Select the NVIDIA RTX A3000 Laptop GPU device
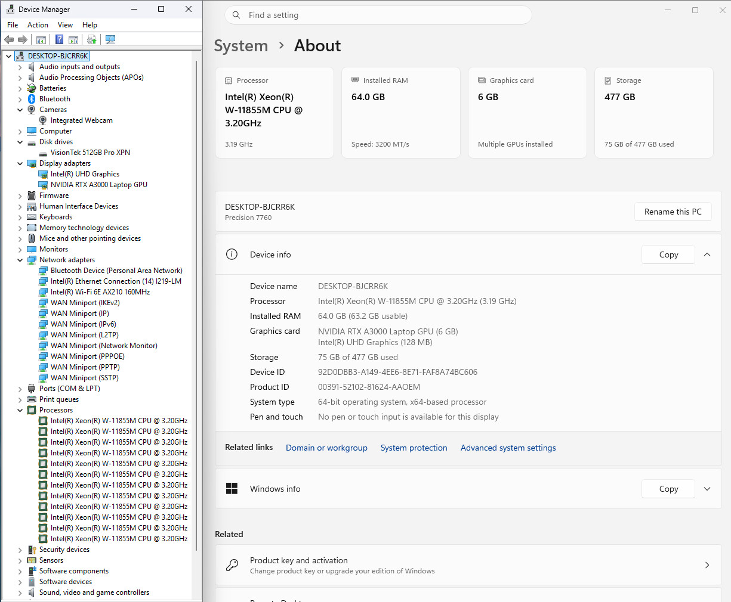The width and height of the screenshot is (731, 602). [99, 185]
